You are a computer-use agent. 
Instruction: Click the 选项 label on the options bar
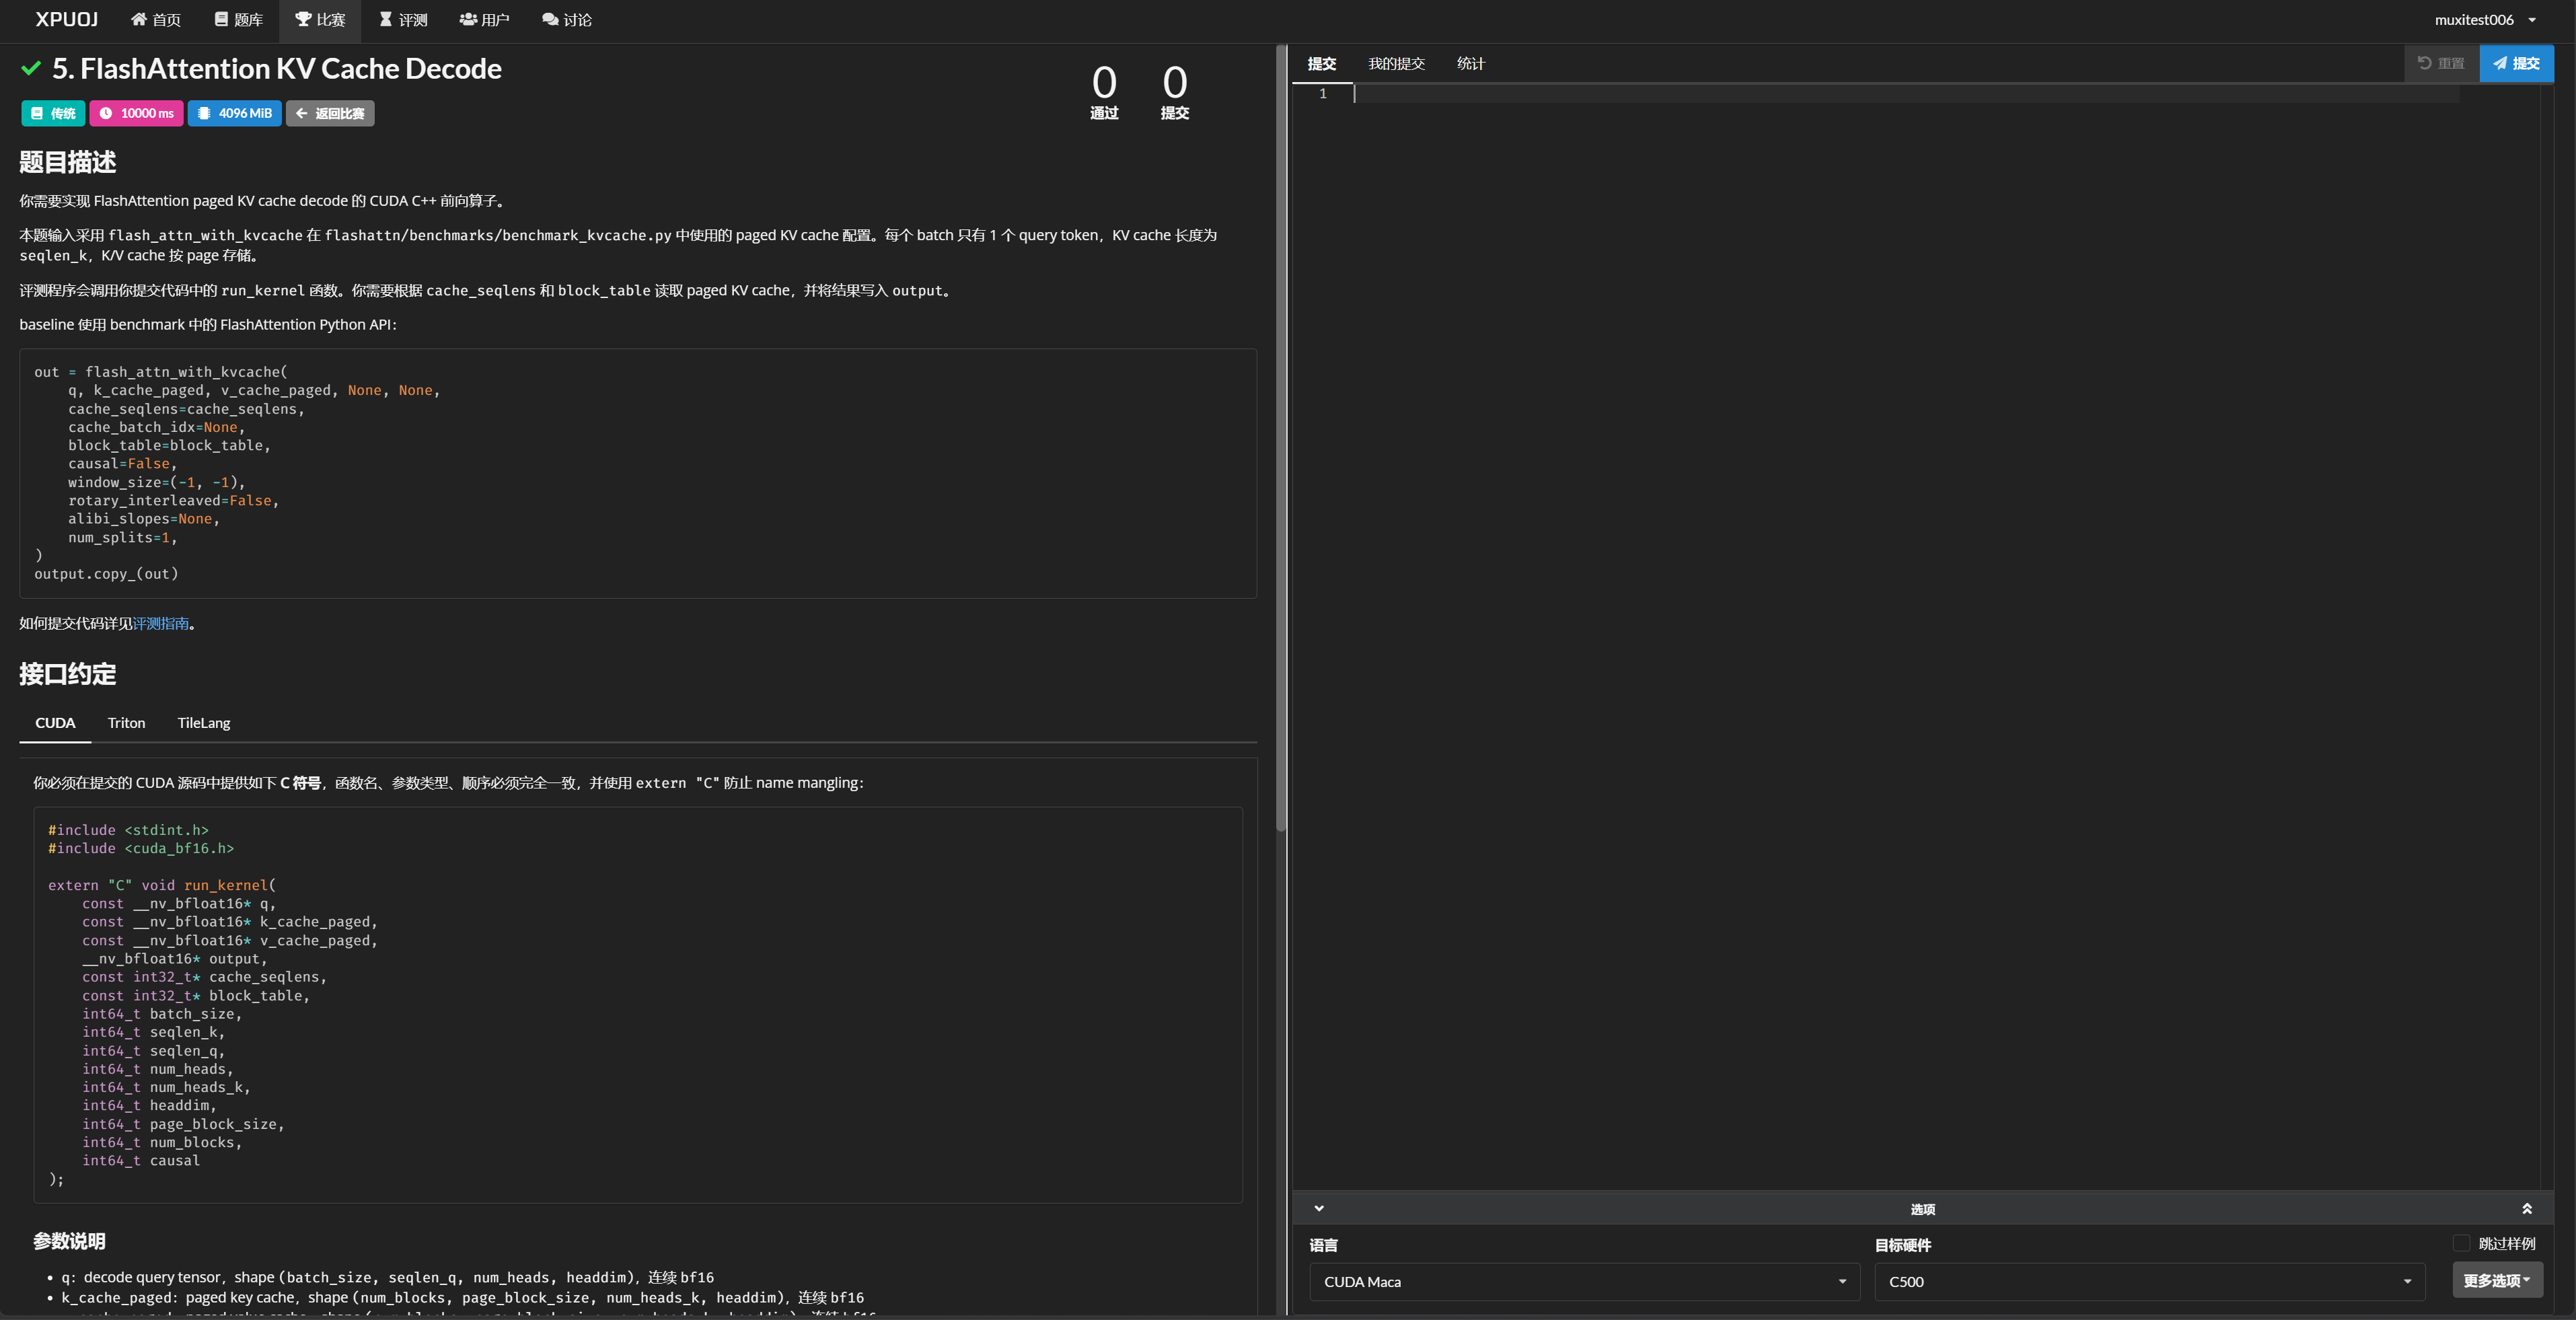point(1922,1209)
